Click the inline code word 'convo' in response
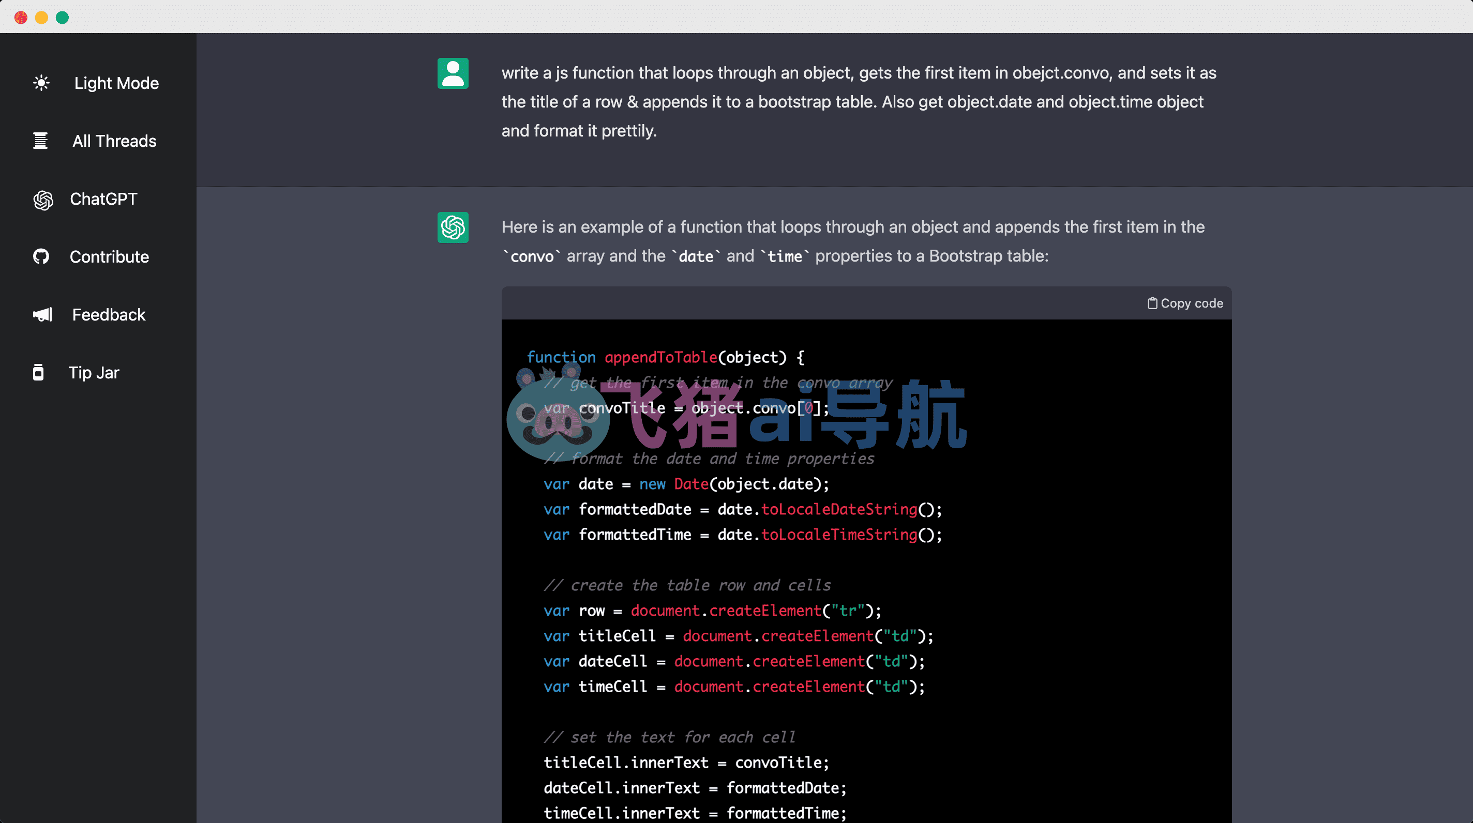The width and height of the screenshot is (1473, 823). 532,256
